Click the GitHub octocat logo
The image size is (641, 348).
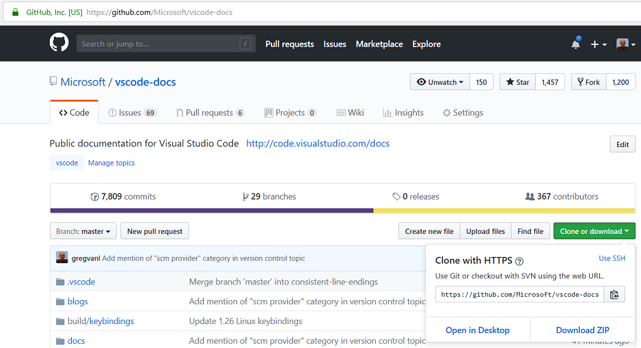coord(59,42)
